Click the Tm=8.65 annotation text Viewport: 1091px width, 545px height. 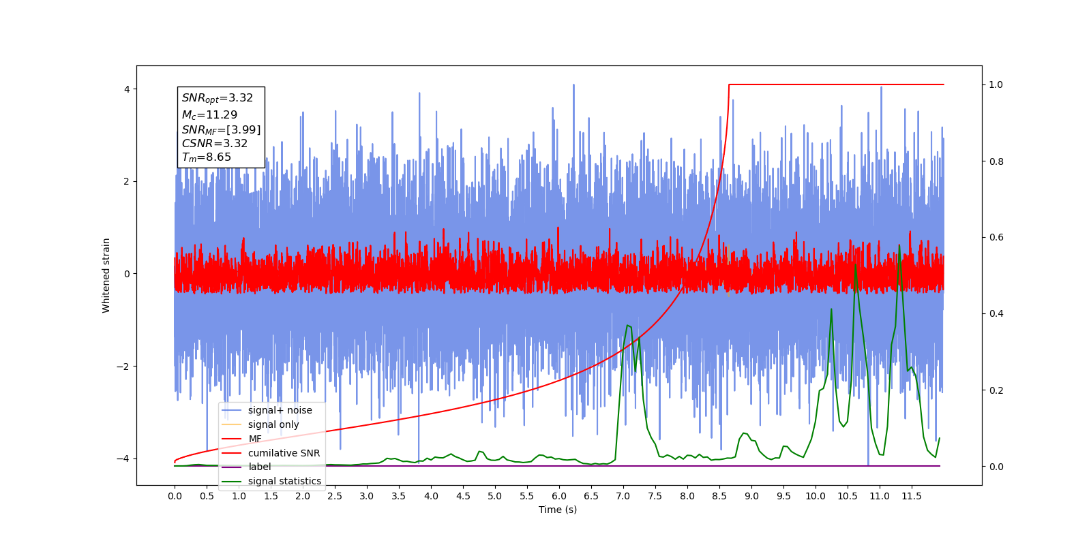[207, 157]
